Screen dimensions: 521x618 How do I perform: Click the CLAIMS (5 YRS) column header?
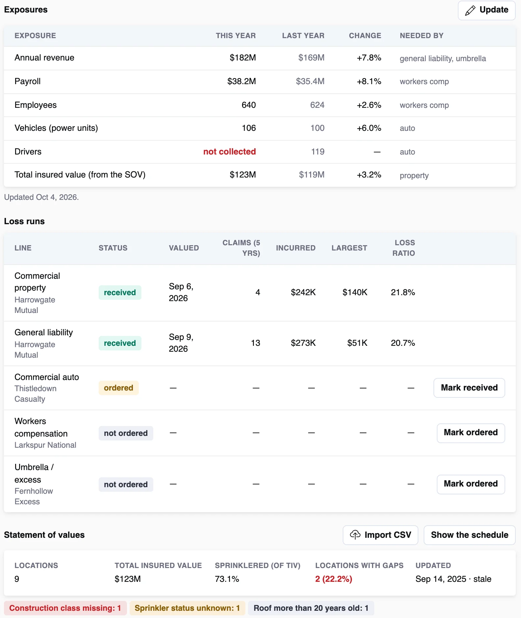point(241,248)
